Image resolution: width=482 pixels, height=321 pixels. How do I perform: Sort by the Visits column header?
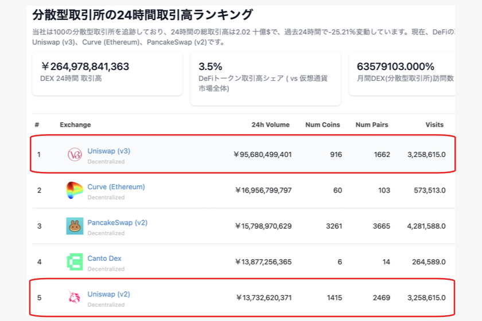[x=434, y=125]
